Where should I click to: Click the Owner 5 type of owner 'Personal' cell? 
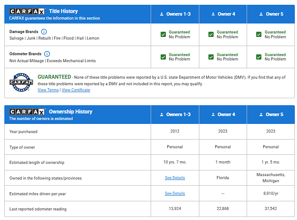(x=271, y=147)
